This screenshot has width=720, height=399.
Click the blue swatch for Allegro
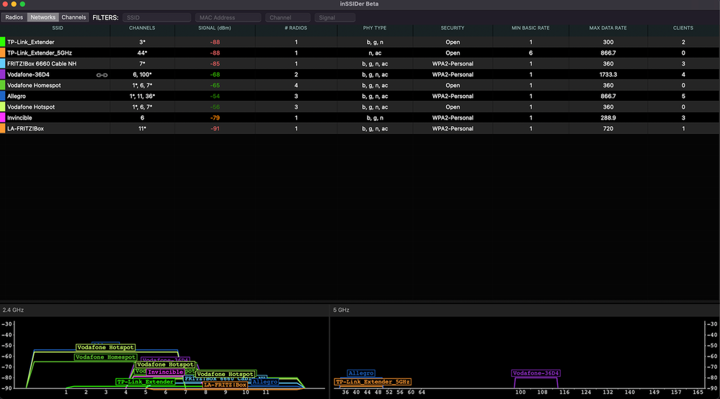(3, 97)
